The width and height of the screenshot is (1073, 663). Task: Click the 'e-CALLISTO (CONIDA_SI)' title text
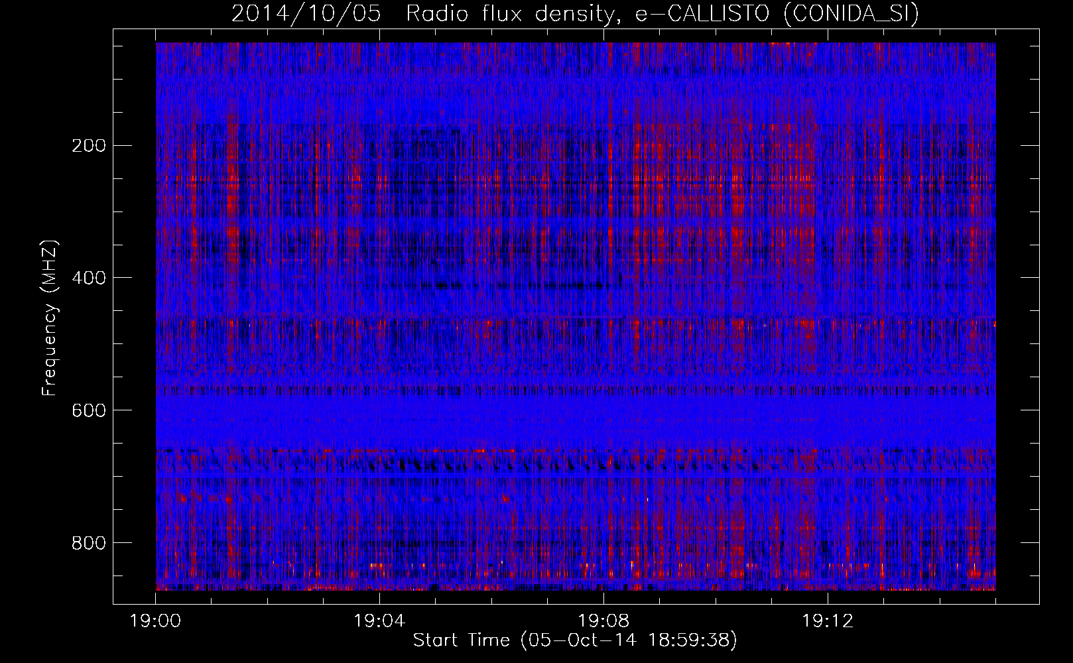click(777, 14)
